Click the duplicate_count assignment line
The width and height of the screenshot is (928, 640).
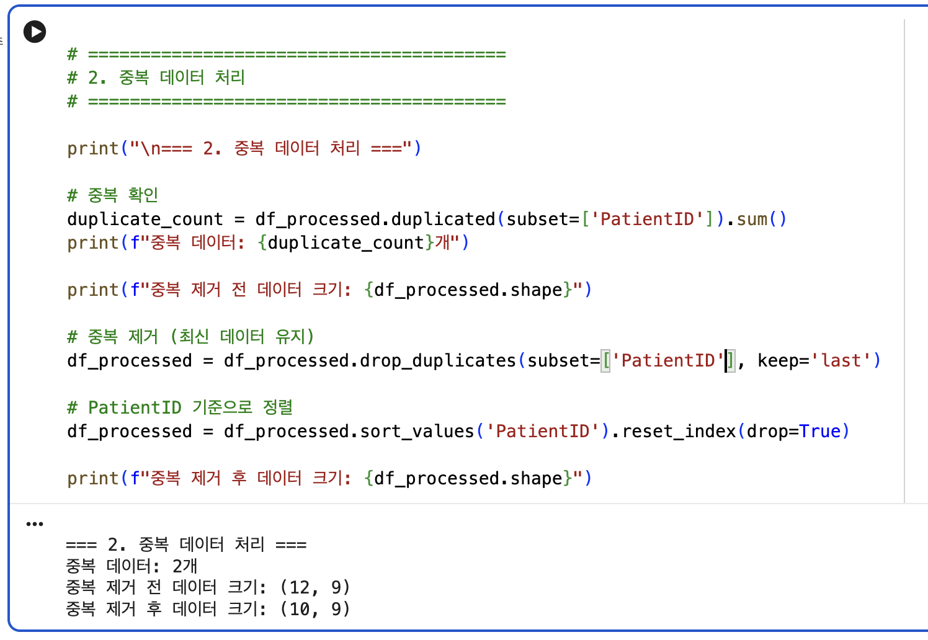tap(427, 219)
